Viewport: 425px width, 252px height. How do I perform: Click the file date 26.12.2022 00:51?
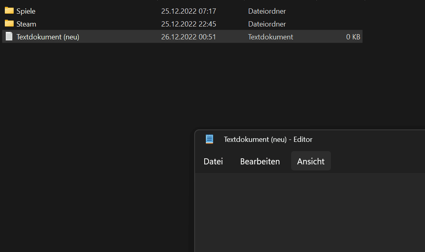(189, 37)
